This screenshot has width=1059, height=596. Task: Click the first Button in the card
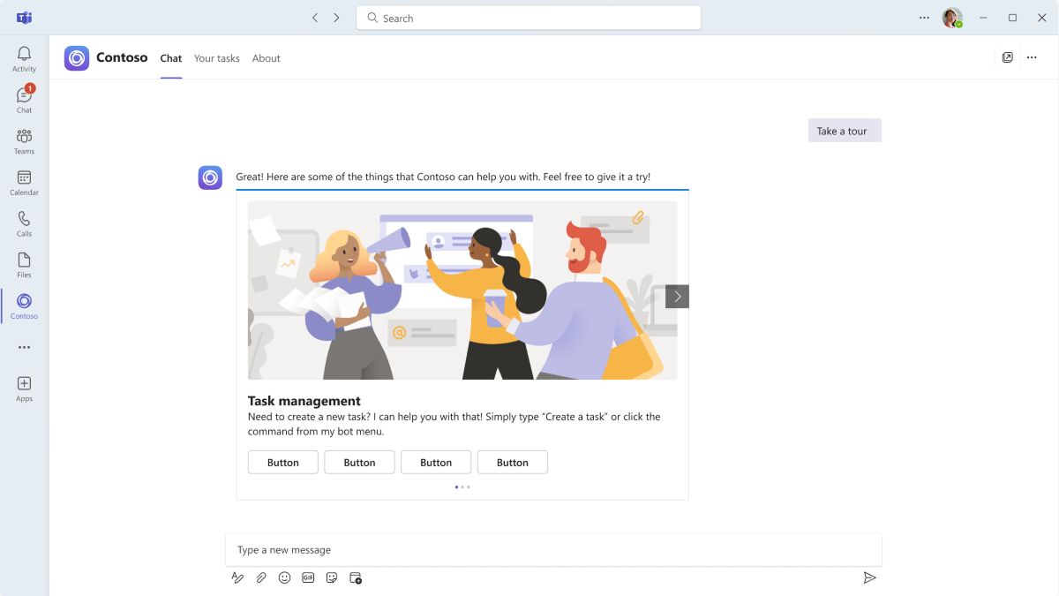tap(283, 463)
